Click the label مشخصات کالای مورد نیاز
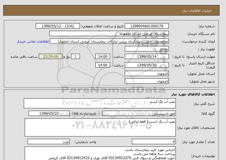This screenshot has height=160, width=226. (x=196, y=128)
